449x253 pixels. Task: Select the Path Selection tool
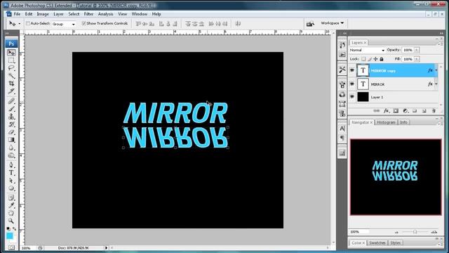point(11,181)
